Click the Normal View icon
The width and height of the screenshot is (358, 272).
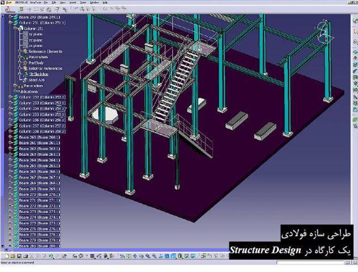click(x=160, y=256)
